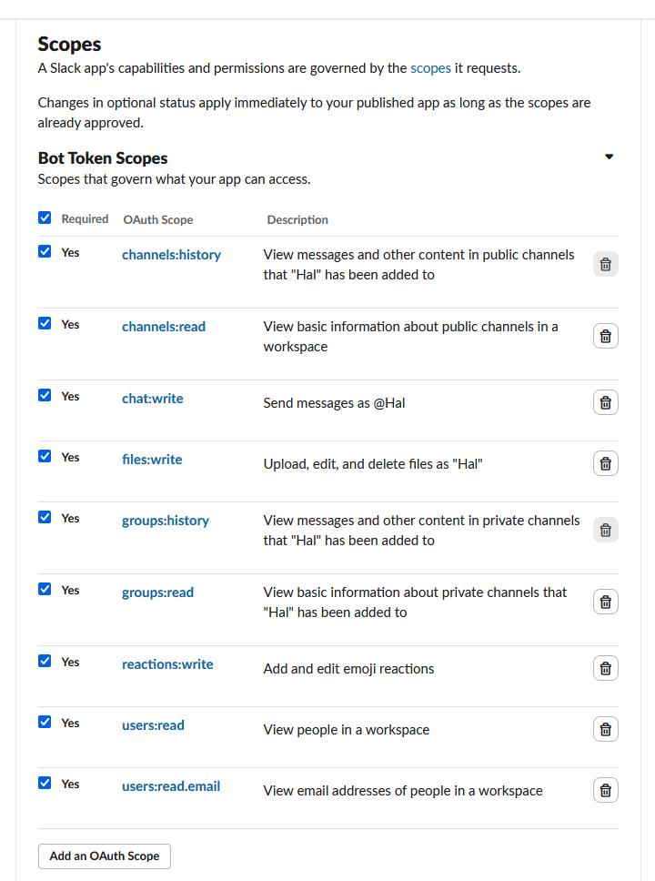655x881 pixels.
Task: Click Add an OAuth Scope button
Action: click(x=105, y=856)
